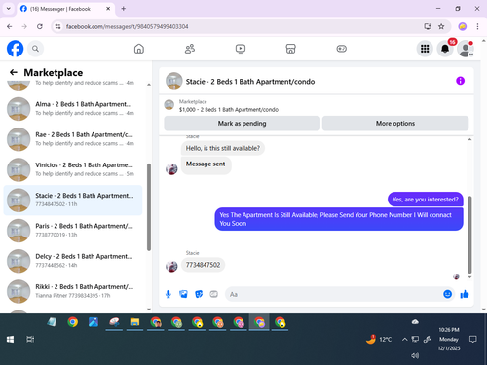Send a thumbs-up like
Screen dimensions: 487x365
pyautogui.click(x=465, y=294)
